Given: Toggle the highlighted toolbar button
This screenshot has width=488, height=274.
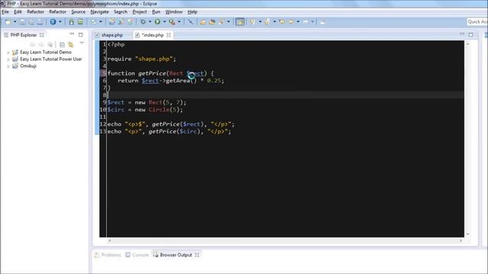Looking at the screenshot, I should click(240, 22).
